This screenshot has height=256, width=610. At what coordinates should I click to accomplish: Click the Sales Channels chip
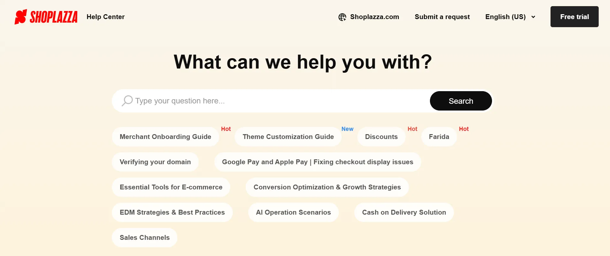144,237
